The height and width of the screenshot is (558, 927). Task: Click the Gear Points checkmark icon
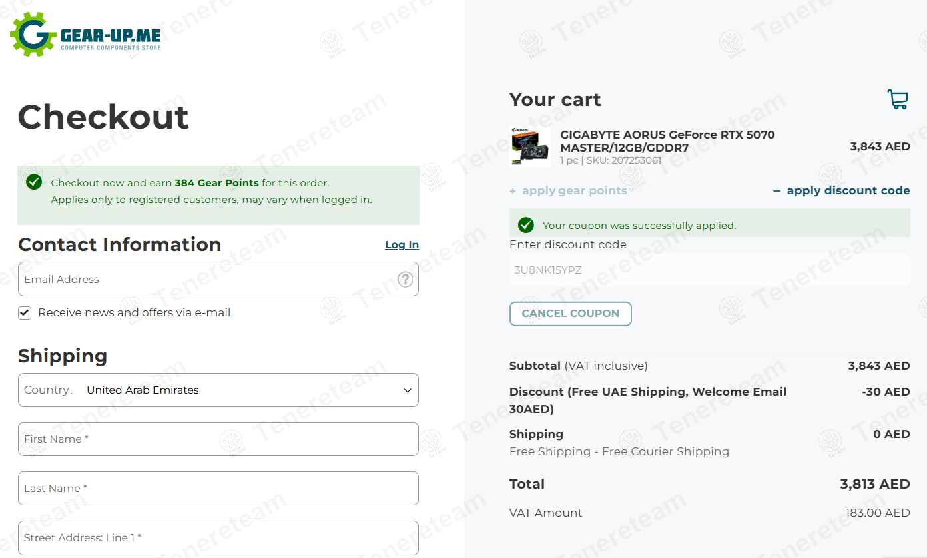click(x=34, y=182)
